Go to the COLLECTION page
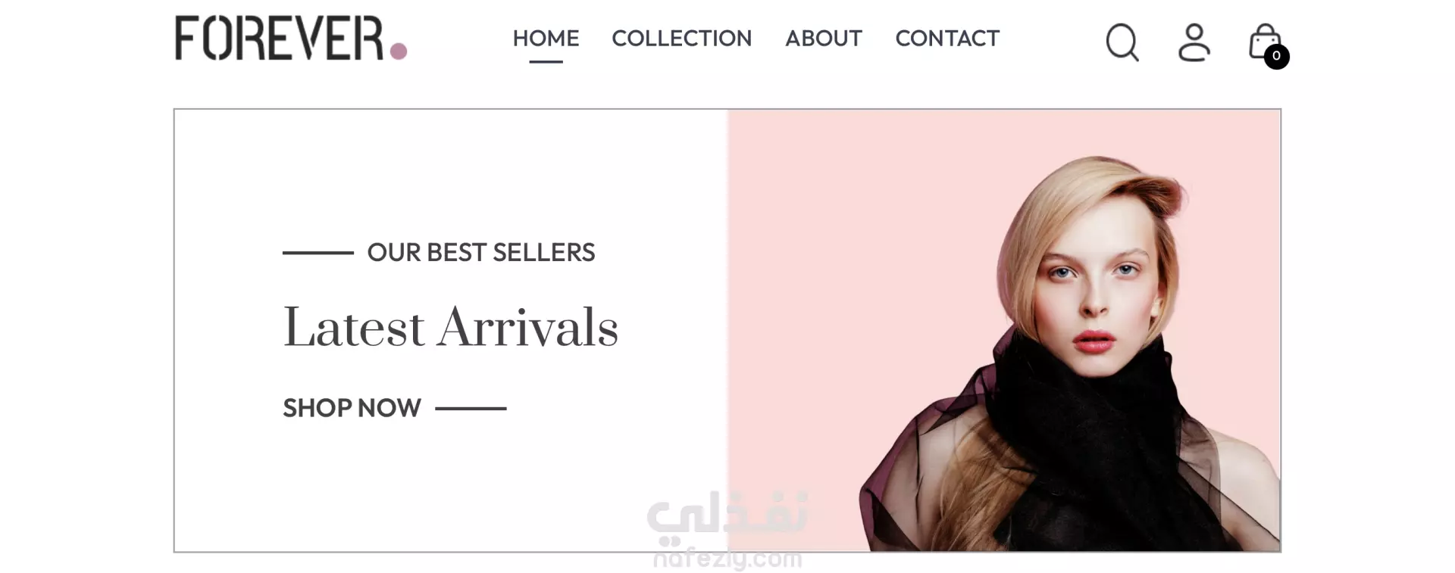 pos(681,38)
